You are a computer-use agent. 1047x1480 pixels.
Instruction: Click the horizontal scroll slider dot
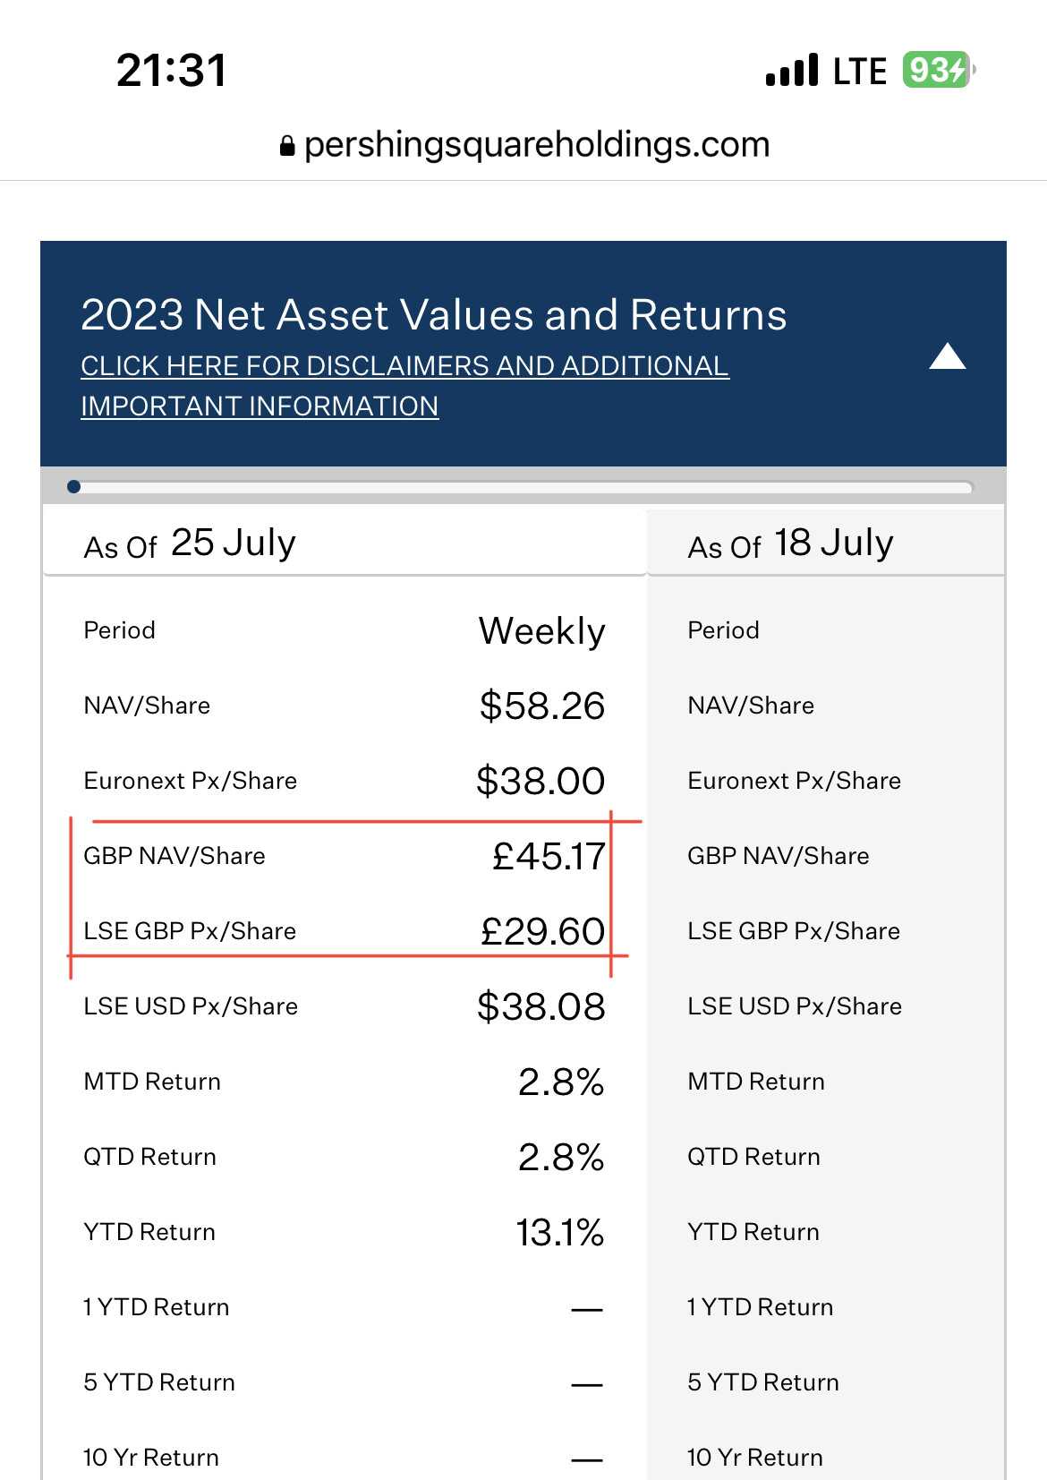click(x=74, y=487)
